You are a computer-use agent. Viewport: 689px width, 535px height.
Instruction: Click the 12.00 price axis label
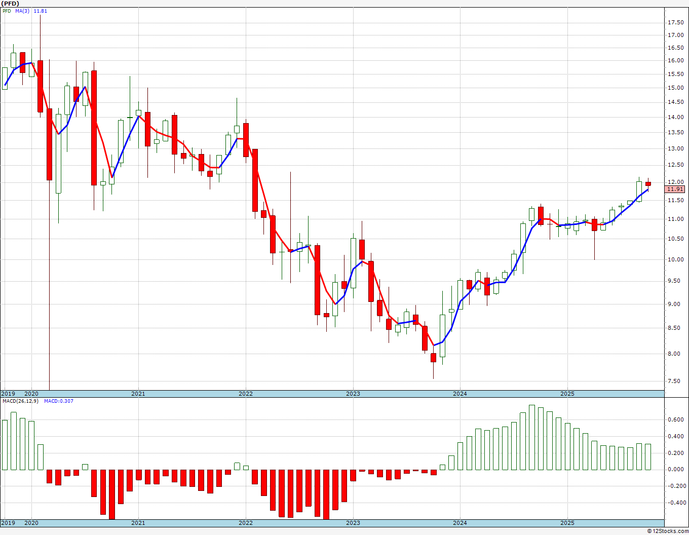click(x=675, y=182)
